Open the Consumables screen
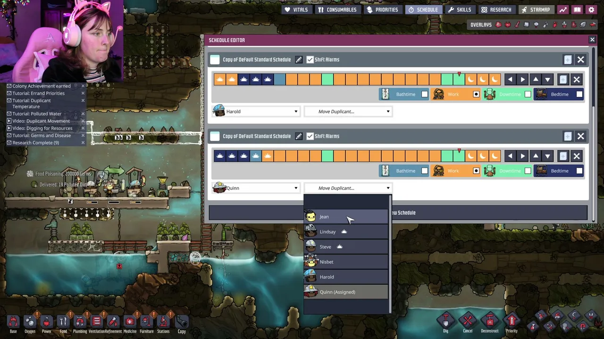 click(337, 9)
